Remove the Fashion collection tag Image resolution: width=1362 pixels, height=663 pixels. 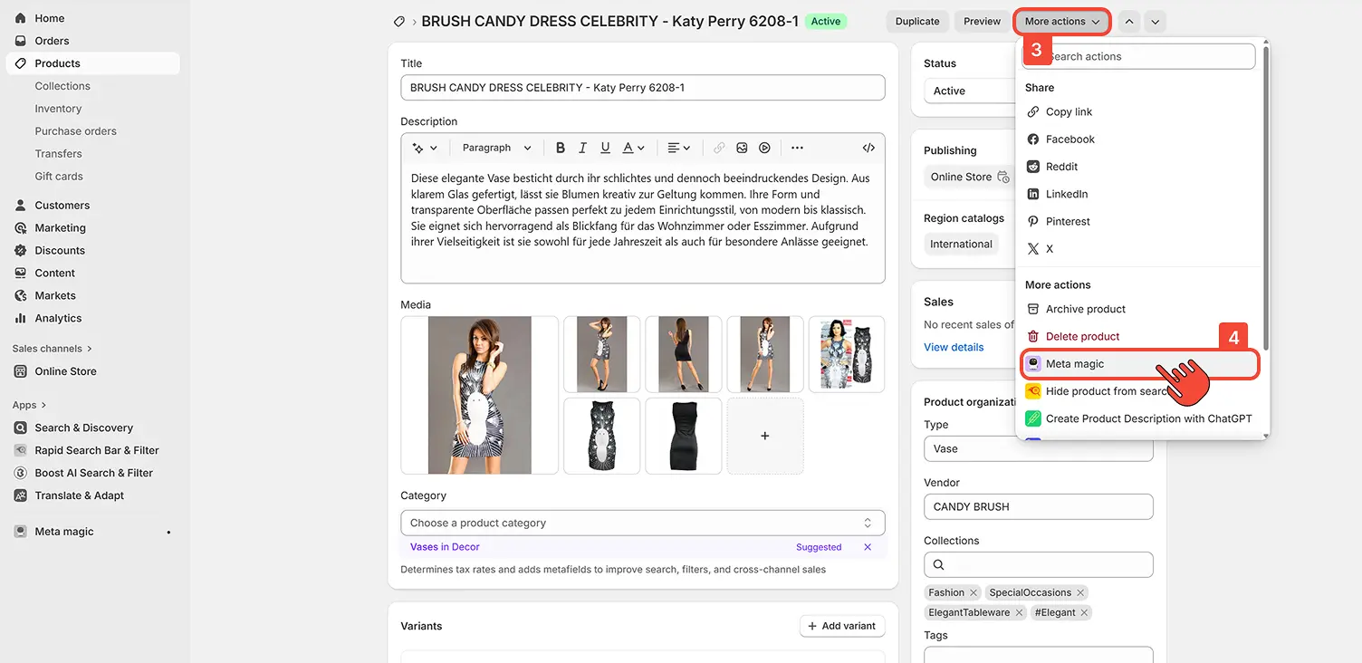[x=974, y=592]
